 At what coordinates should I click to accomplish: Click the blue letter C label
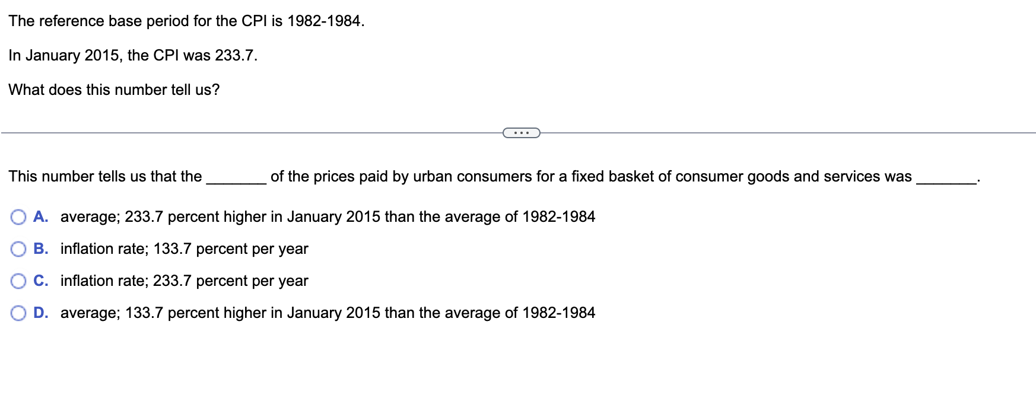pyautogui.click(x=40, y=281)
